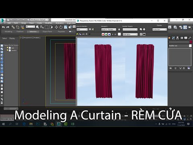This screenshot has height=145, width=193.
Task: Toggle the viewport lock in render window
Action: coord(119,29)
